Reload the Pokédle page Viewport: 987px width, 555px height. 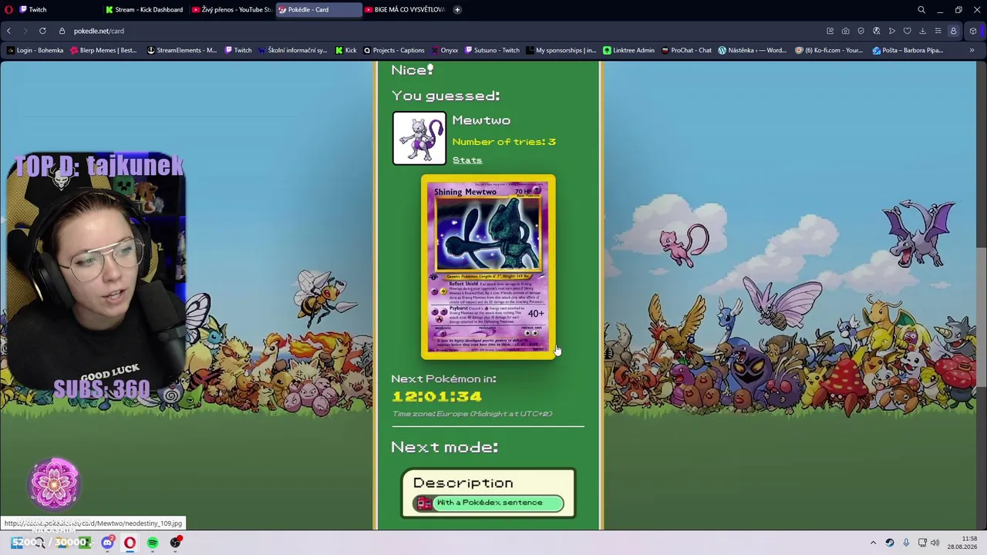42,31
